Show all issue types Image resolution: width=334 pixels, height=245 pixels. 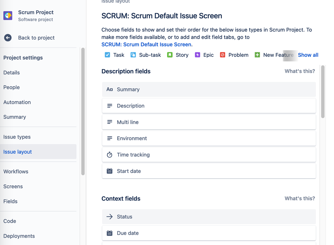click(x=308, y=55)
